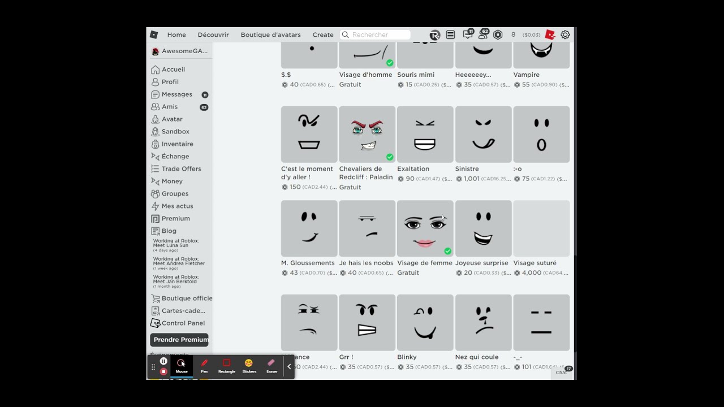Viewport: 724px width, 407px height.
Task: Open the Découvrir tab
Action: 213,34
